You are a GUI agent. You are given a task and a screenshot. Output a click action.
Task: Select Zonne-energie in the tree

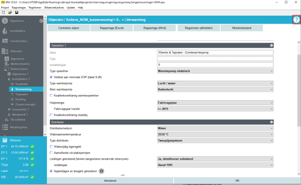(x=25, y=104)
